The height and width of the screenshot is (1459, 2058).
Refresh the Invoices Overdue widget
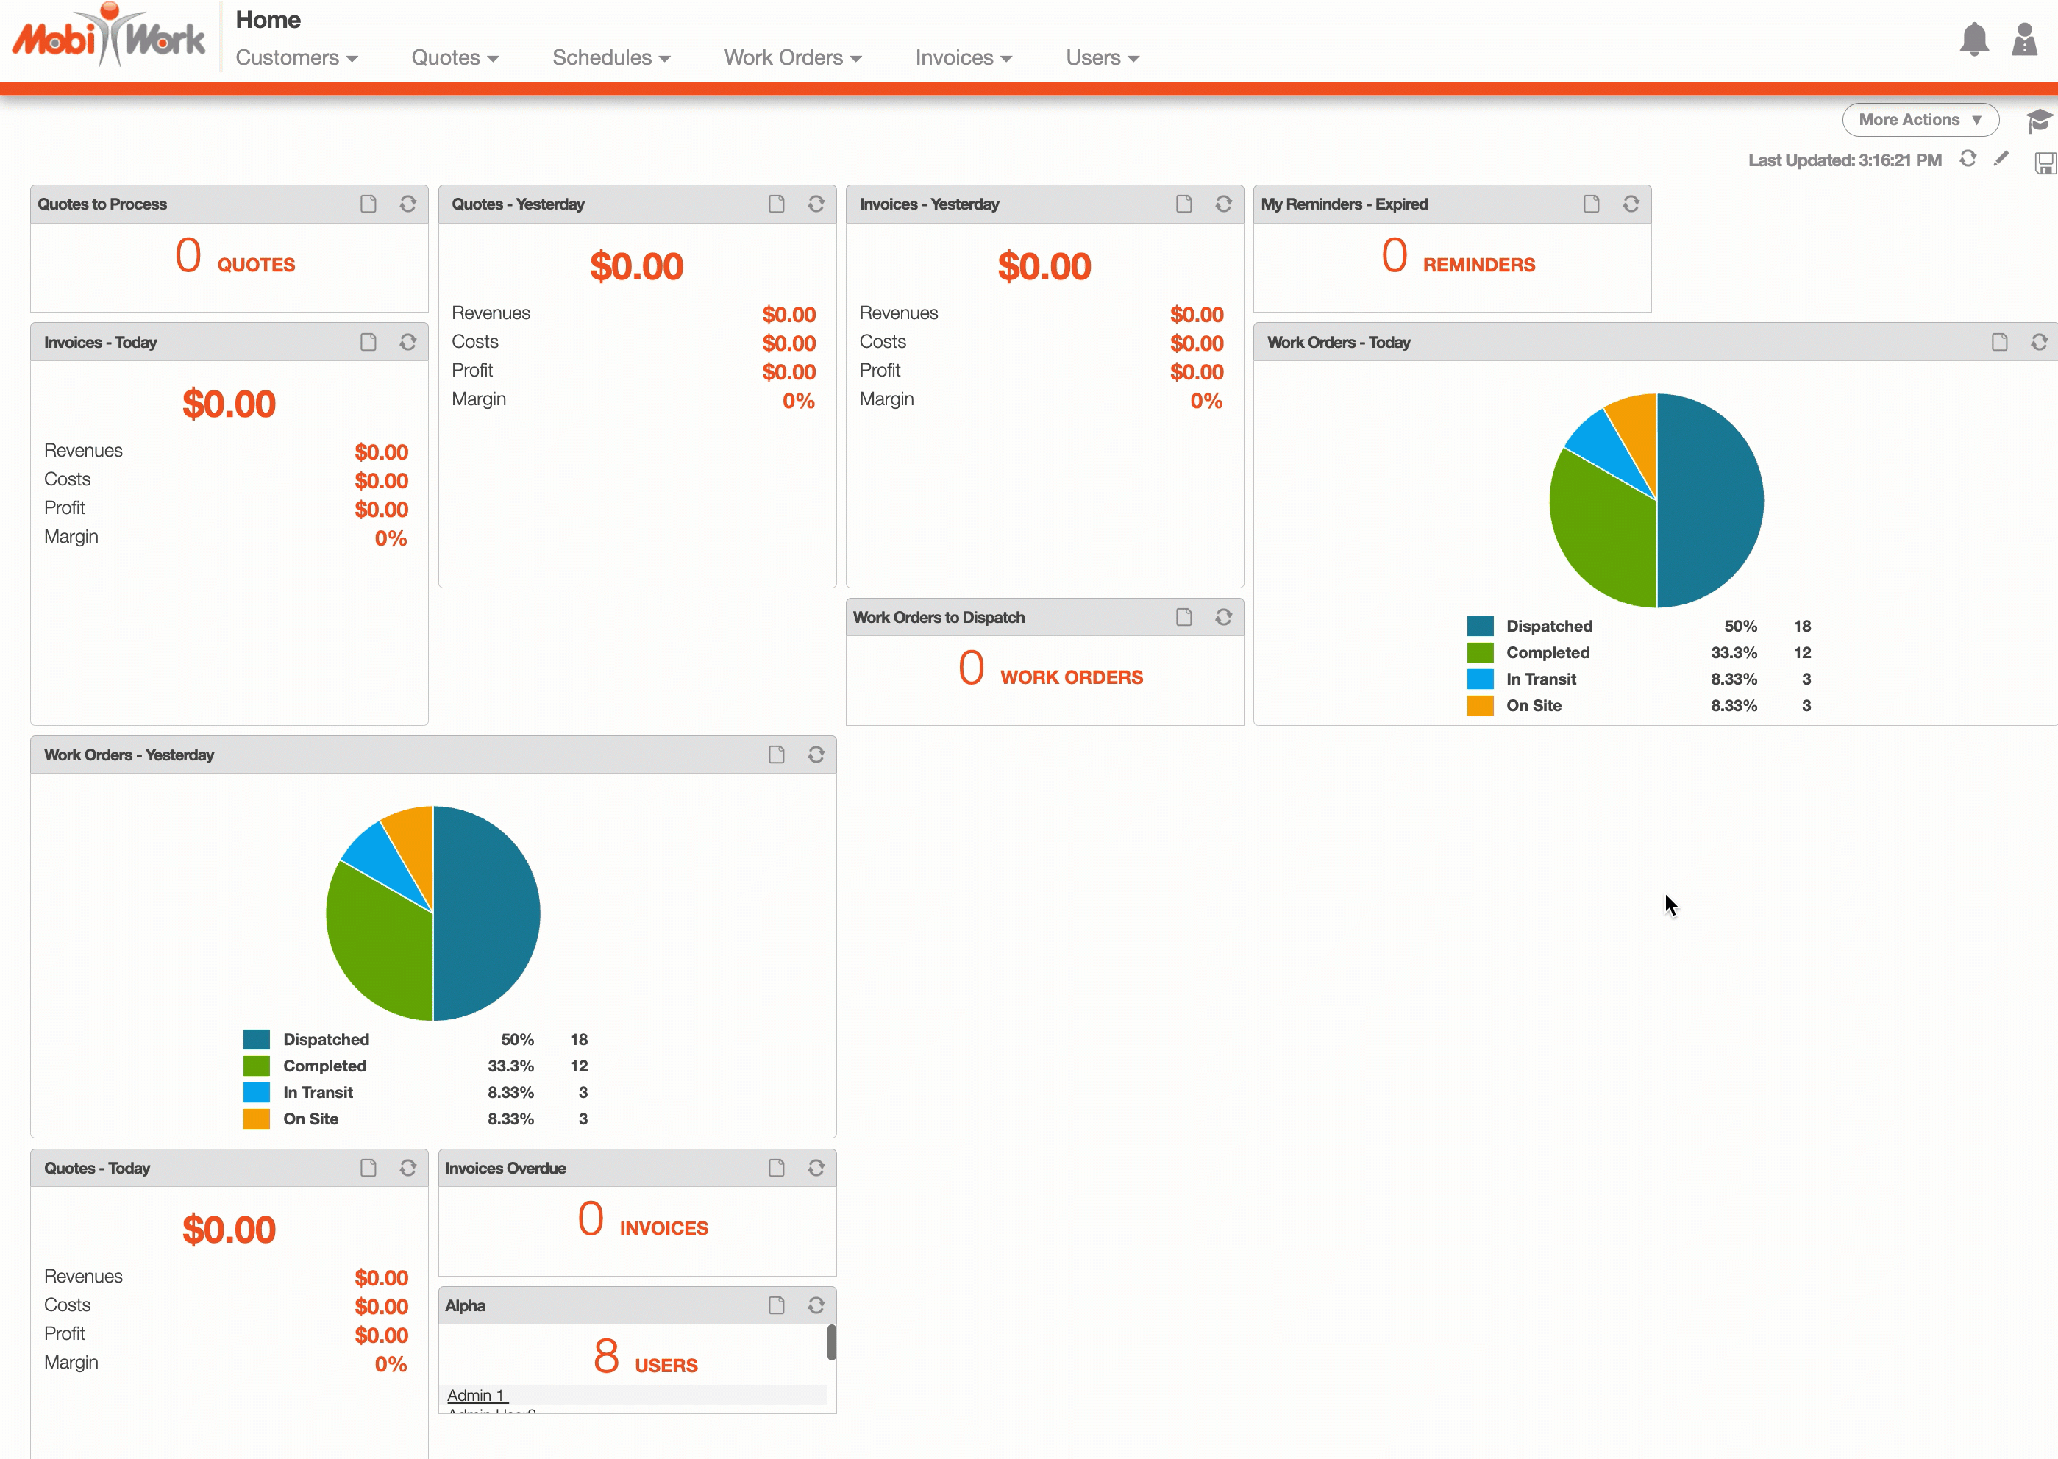[x=816, y=1168]
